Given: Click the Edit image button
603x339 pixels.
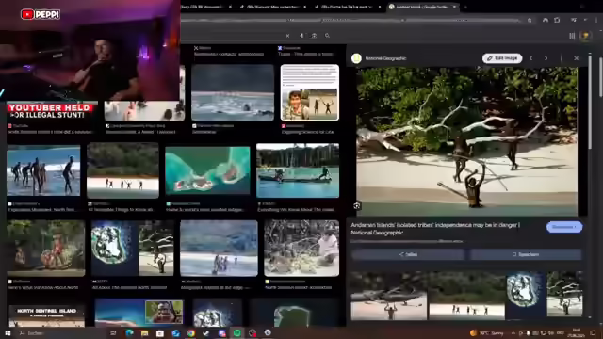Looking at the screenshot, I should (x=502, y=58).
